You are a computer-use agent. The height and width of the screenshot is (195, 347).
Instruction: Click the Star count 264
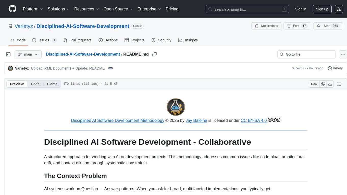(x=335, y=26)
